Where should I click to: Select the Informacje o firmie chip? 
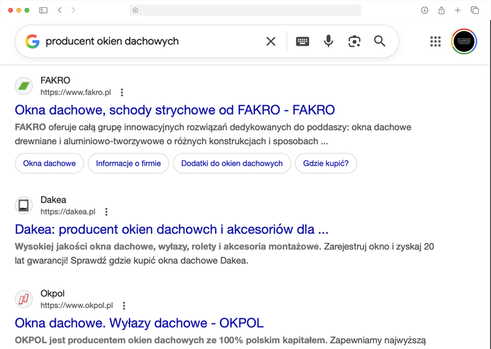[x=128, y=163]
